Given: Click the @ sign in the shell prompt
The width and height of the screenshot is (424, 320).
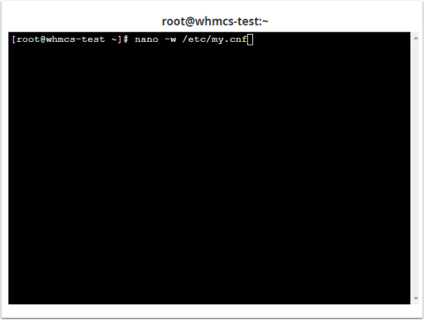Looking at the screenshot, I should 43,40.
